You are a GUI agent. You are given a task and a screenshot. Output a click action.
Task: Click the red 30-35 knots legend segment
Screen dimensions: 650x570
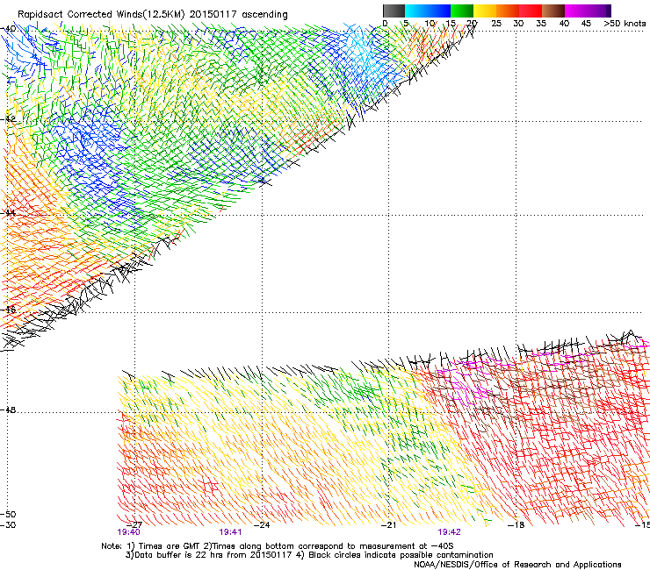[x=531, y=11]
